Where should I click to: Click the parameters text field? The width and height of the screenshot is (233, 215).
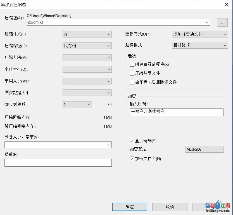pyautogui.click(x=58, y=163)
